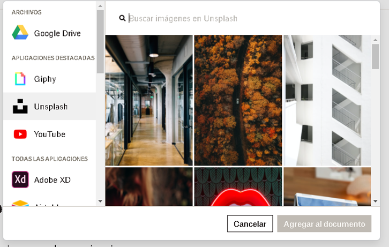The width and height of the screenshot is (389, 247).
Task: Click the red YouTube play icon
Action: click(20, 134)
